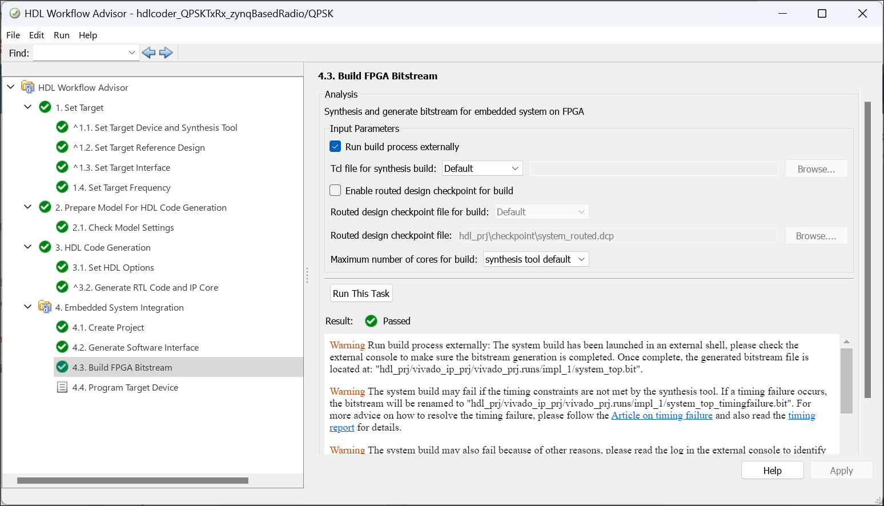This screenshot has width=884, height=506.
Task: Open the Article on timing failure link
Action: point(662,416)
